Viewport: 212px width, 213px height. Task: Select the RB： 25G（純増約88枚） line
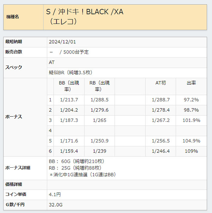tap(75, 168)
